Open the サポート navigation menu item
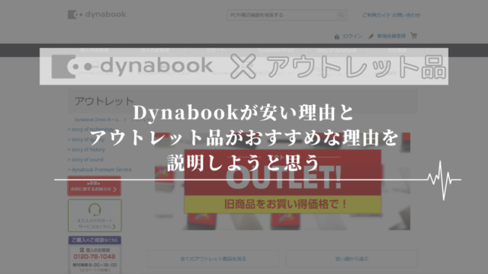The width and height of the screenshot is (488, 274). pos(215,50)
